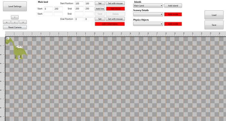Open Level Settings
Image resolution: width=226 pixels, height=121 pixels.
coord(15,6)
